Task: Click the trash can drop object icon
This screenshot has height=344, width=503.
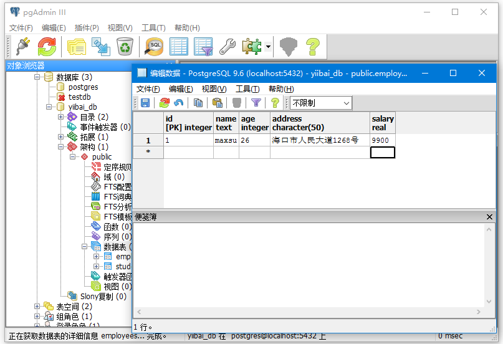Action: [x=125, y=46]
